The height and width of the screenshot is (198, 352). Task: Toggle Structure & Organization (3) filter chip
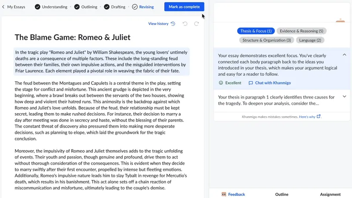coord(267,40)
